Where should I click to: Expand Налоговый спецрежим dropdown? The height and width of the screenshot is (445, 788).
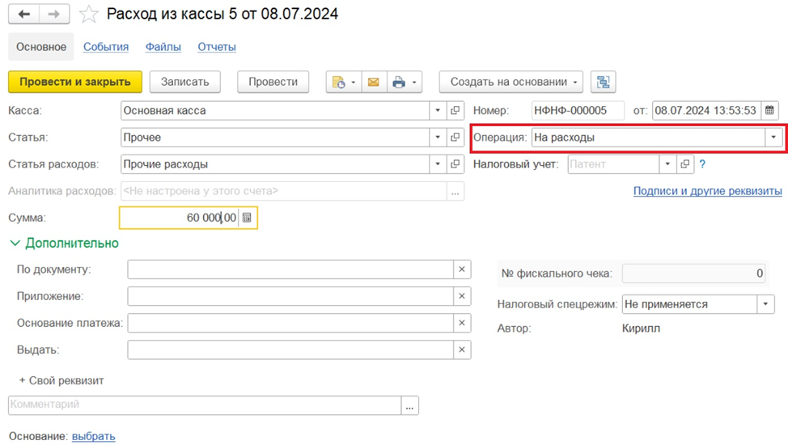(765, 304)
